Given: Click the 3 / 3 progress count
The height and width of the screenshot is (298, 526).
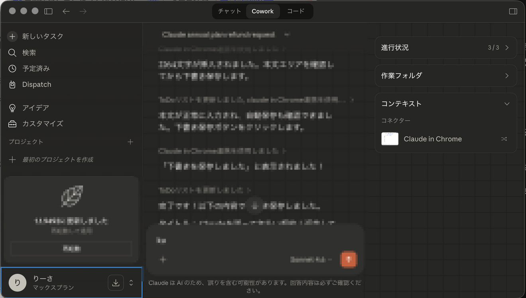Looking at the screenshot, I should pos(493,48).
